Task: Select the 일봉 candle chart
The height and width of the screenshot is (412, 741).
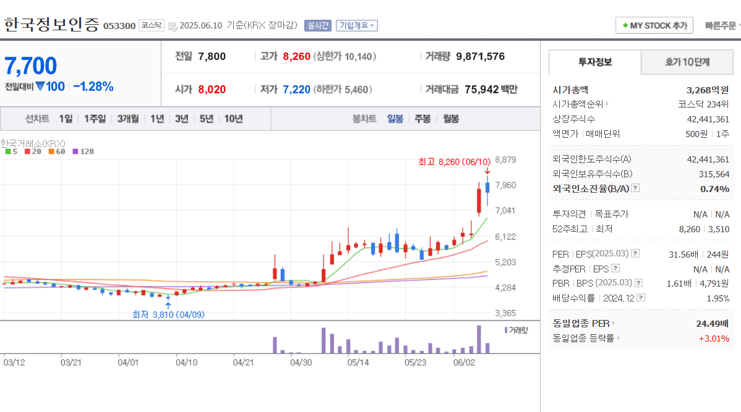Action: click(x=395, y=119)
